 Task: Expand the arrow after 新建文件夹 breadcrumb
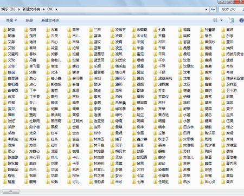point(43,9)
